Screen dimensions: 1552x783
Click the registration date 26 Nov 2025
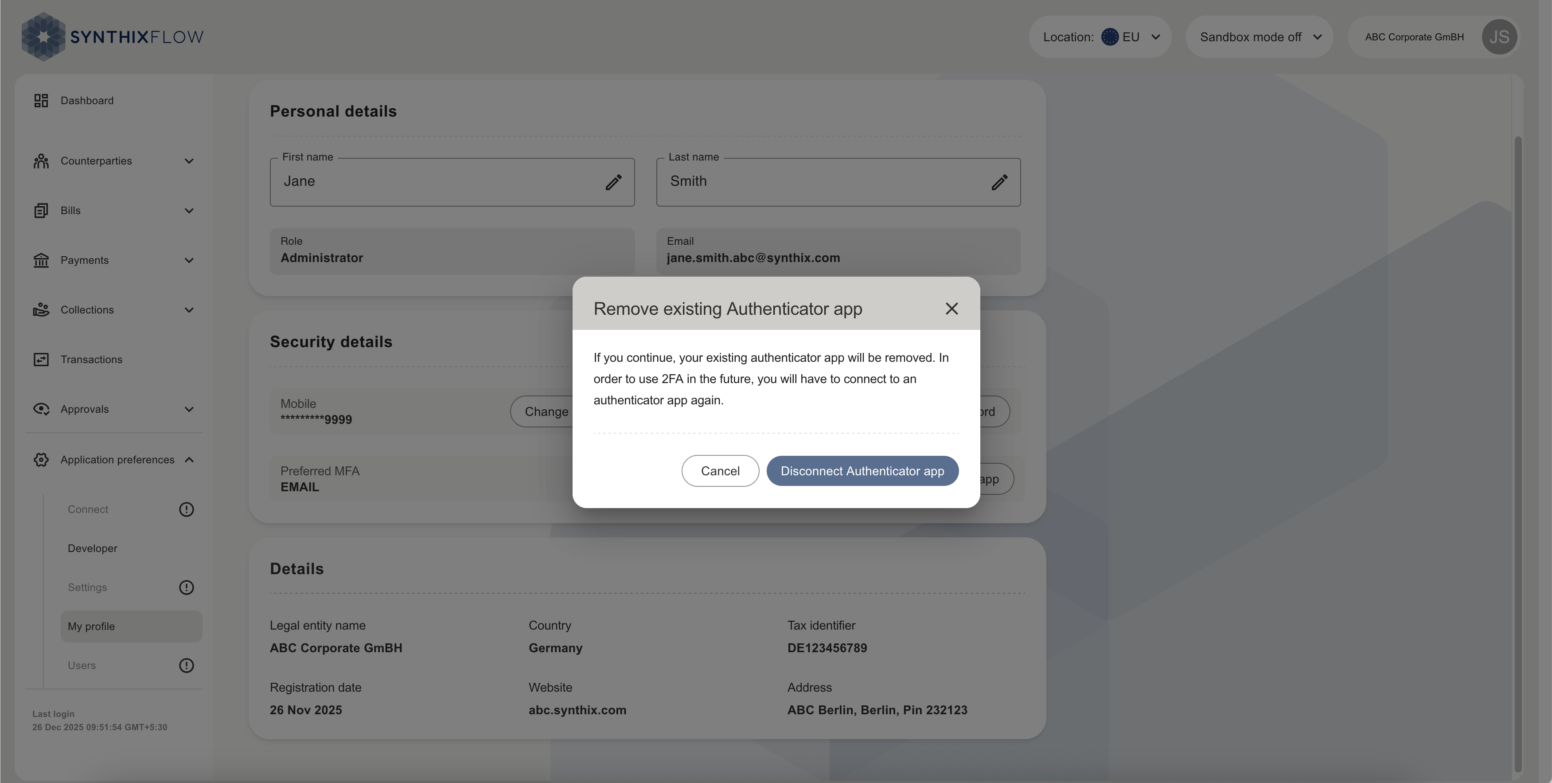click(305, 710)
